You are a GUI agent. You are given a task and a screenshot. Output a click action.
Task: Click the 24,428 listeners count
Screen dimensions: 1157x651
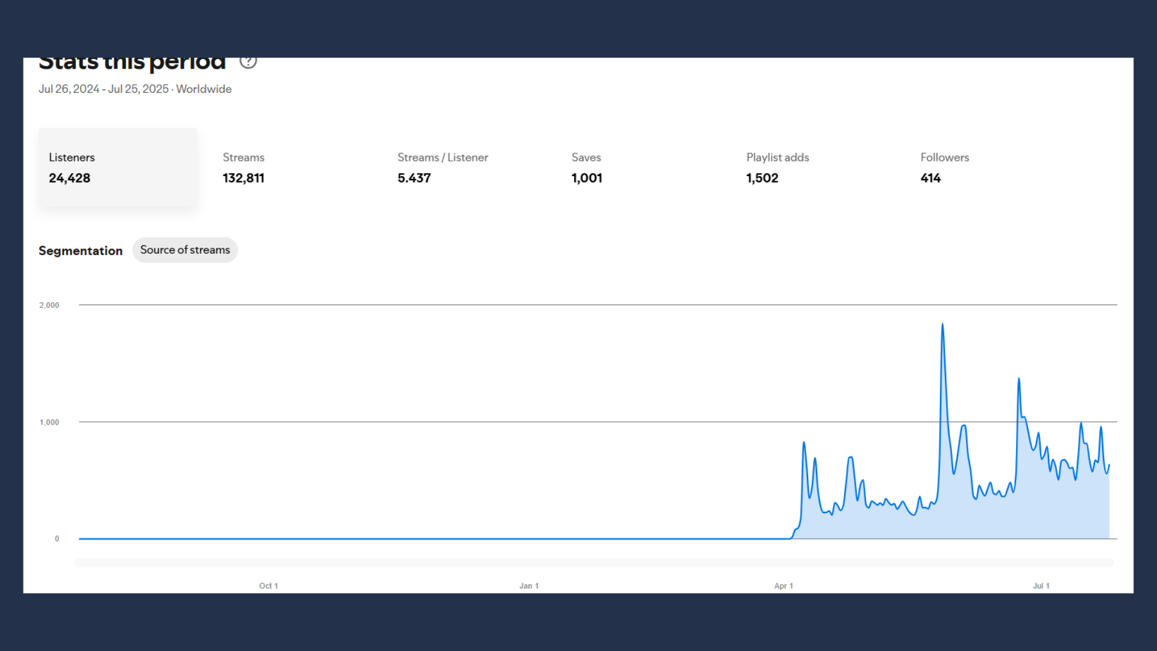(69, 178)
